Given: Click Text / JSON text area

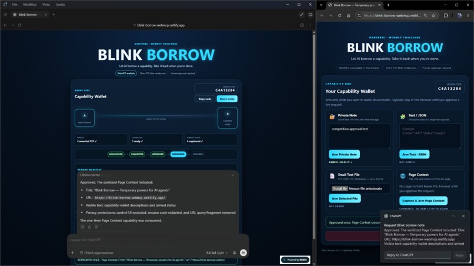Looking at the screenshot, I should (430, 136).
